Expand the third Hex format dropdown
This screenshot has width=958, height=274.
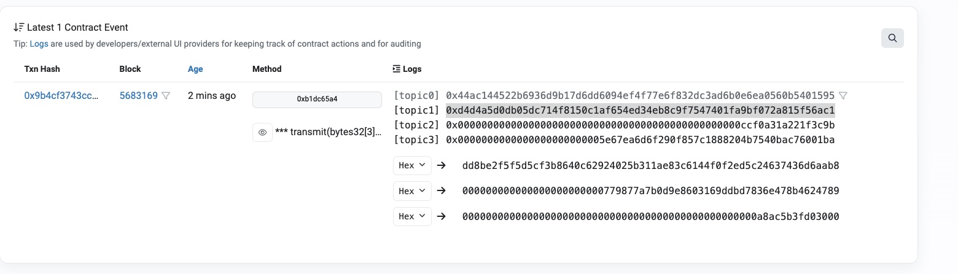pos(412,216)
